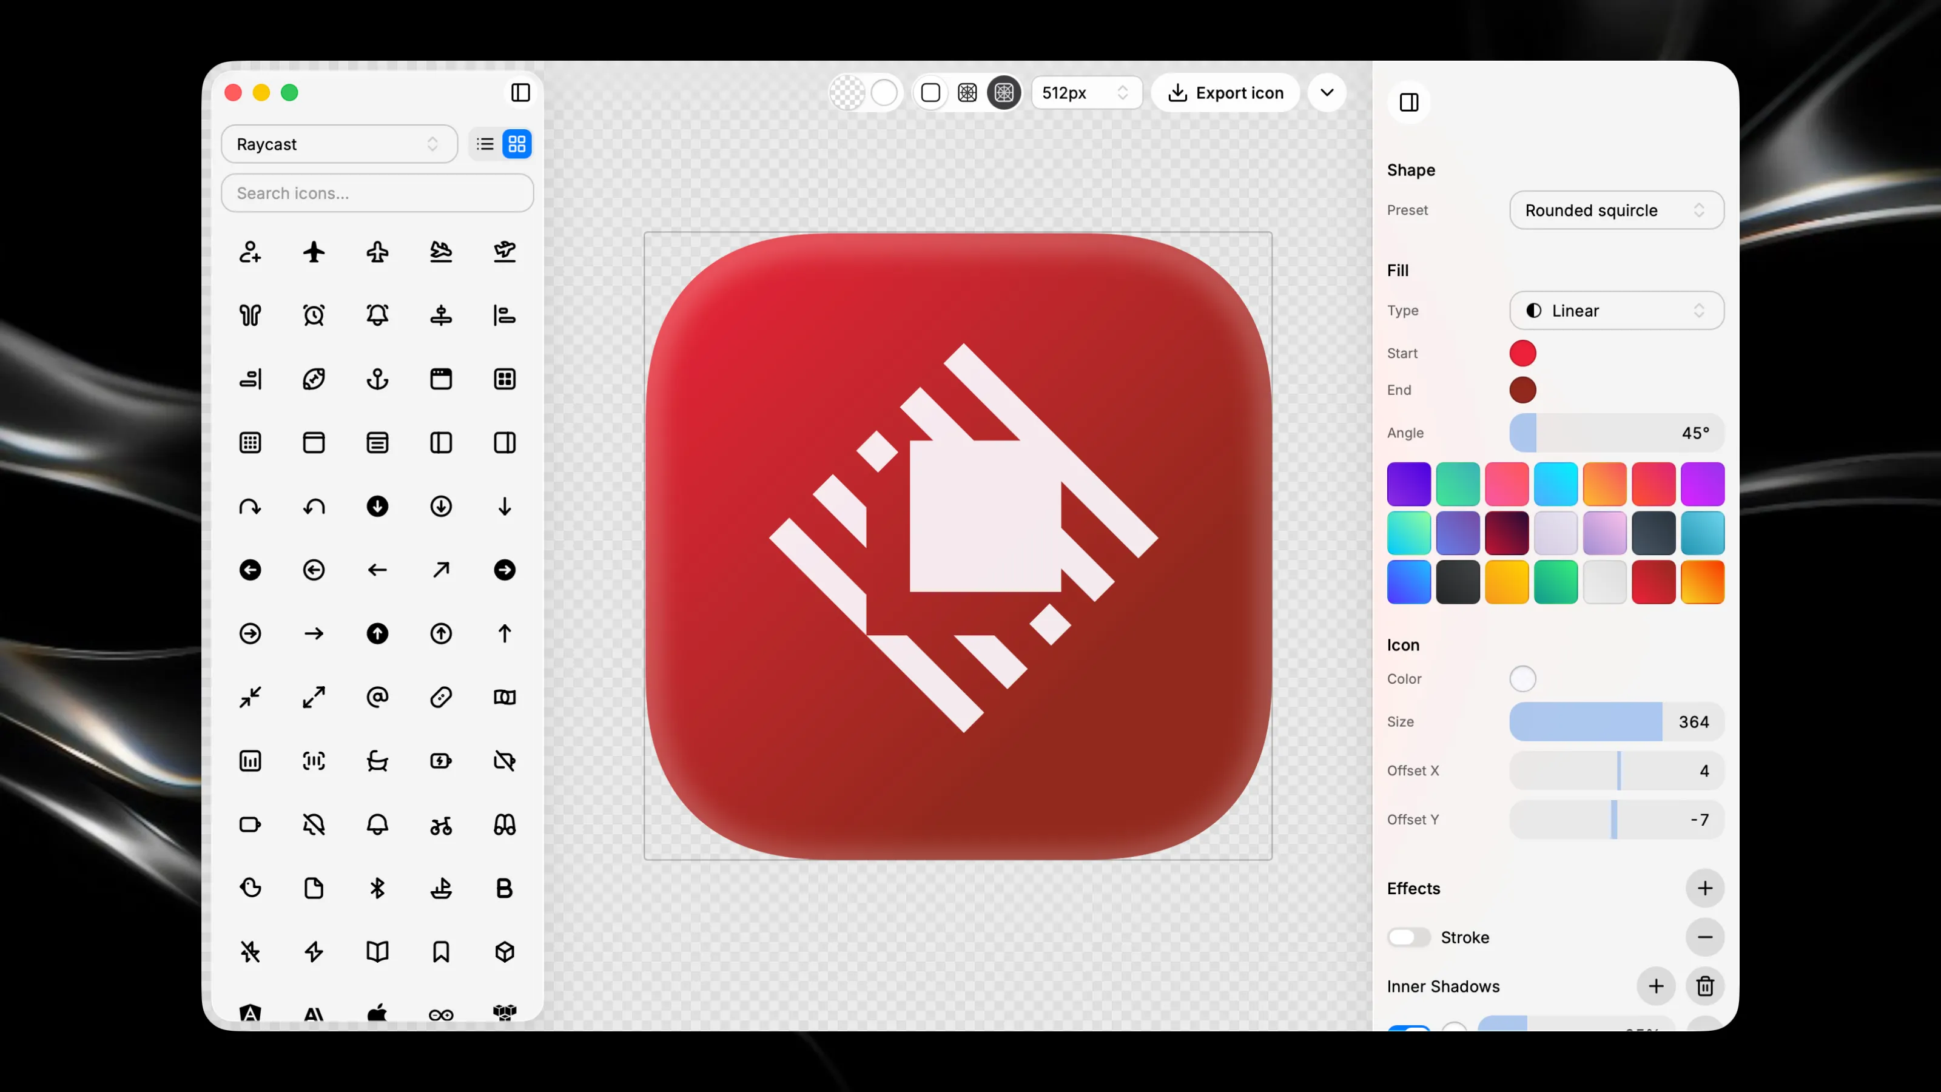This screenshot has width=1941, height=1092.
Task: Apply the hot pink gradient preset
Action: (x=1507, y=484)
